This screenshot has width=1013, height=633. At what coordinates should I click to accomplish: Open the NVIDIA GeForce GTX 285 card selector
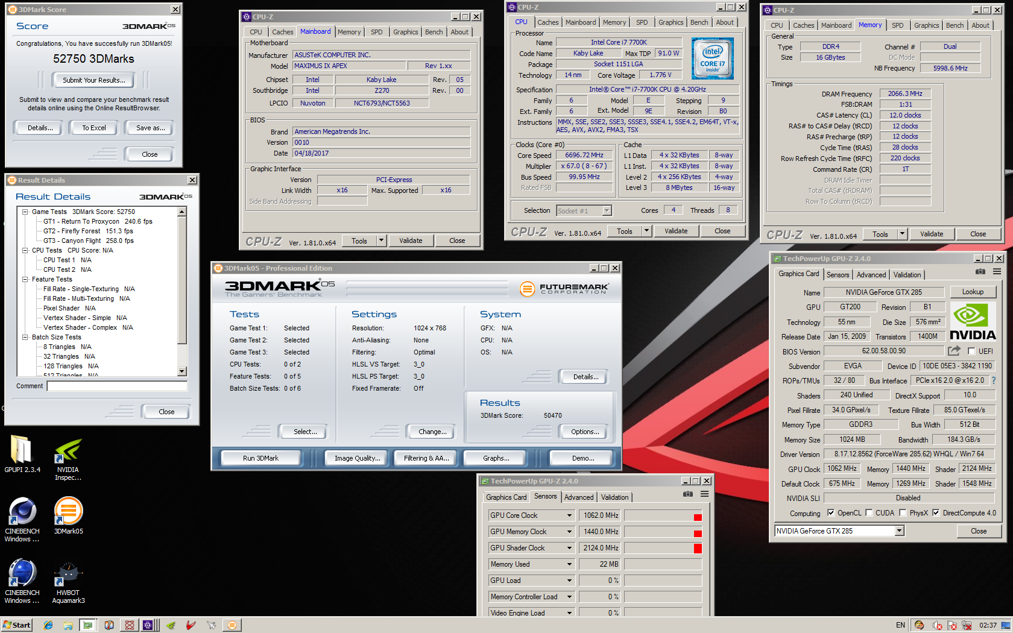[x=839, y=531]
